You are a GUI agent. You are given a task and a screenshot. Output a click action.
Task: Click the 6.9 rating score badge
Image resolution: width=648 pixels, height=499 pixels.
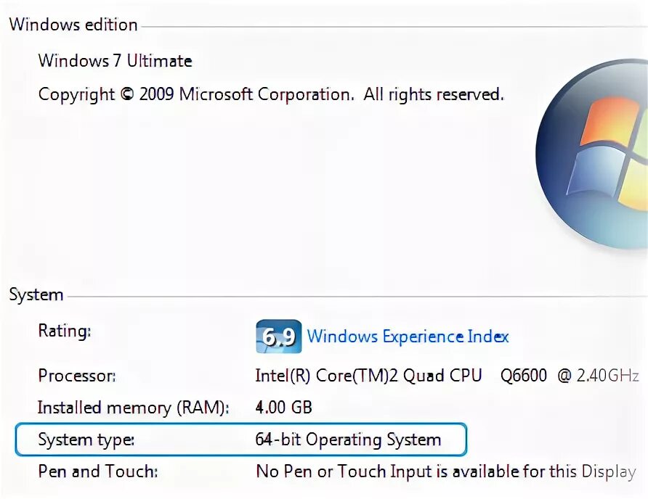[279, 337]
